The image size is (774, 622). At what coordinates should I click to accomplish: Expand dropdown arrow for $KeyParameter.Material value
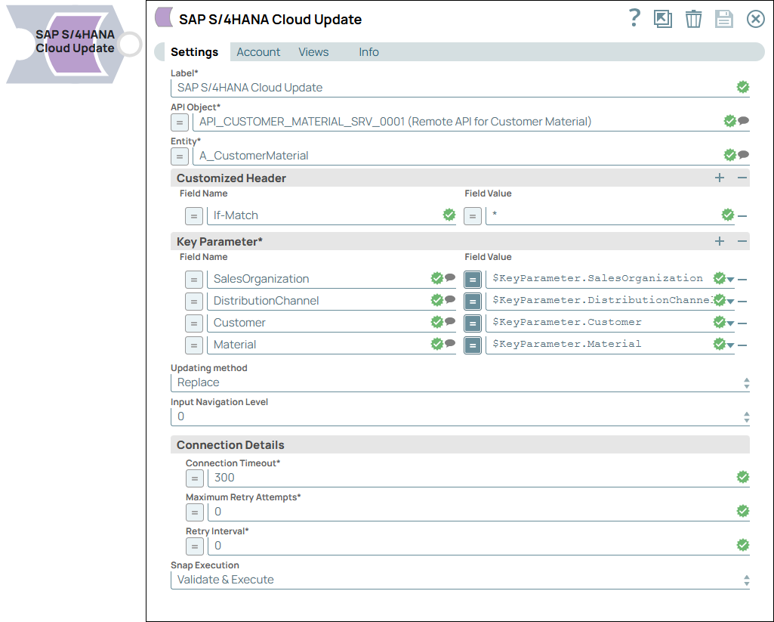pos(730,345)
